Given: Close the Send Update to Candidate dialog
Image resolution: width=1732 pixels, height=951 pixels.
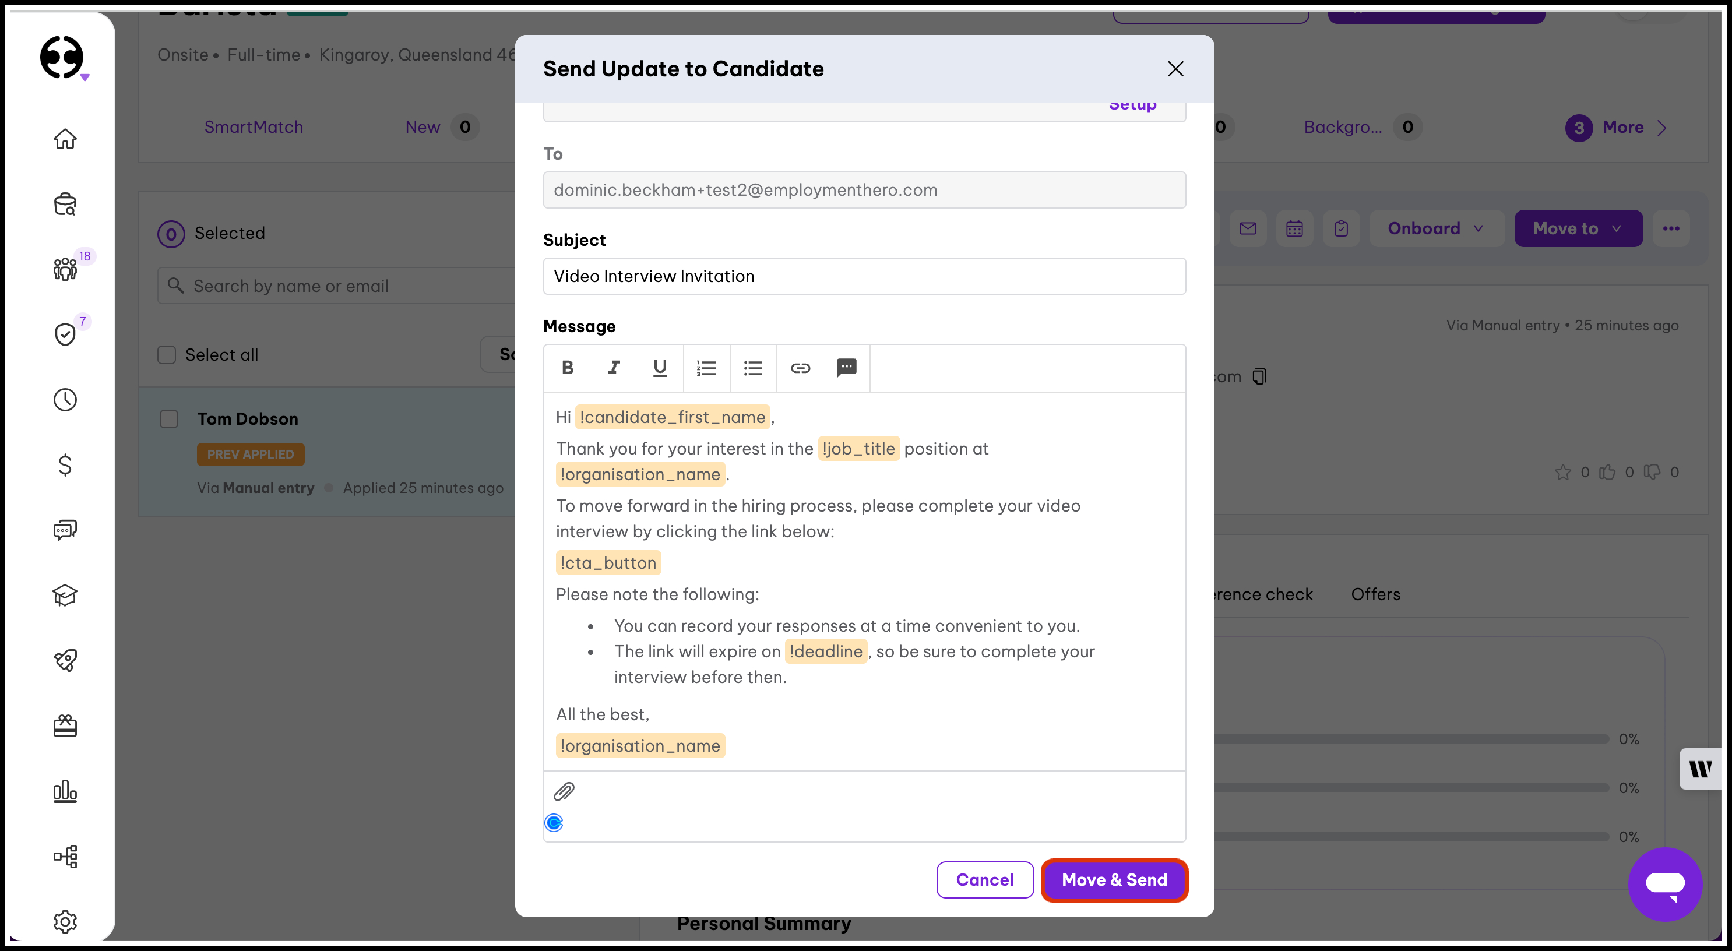Looking at the screenshot, I should point(1175,69).
